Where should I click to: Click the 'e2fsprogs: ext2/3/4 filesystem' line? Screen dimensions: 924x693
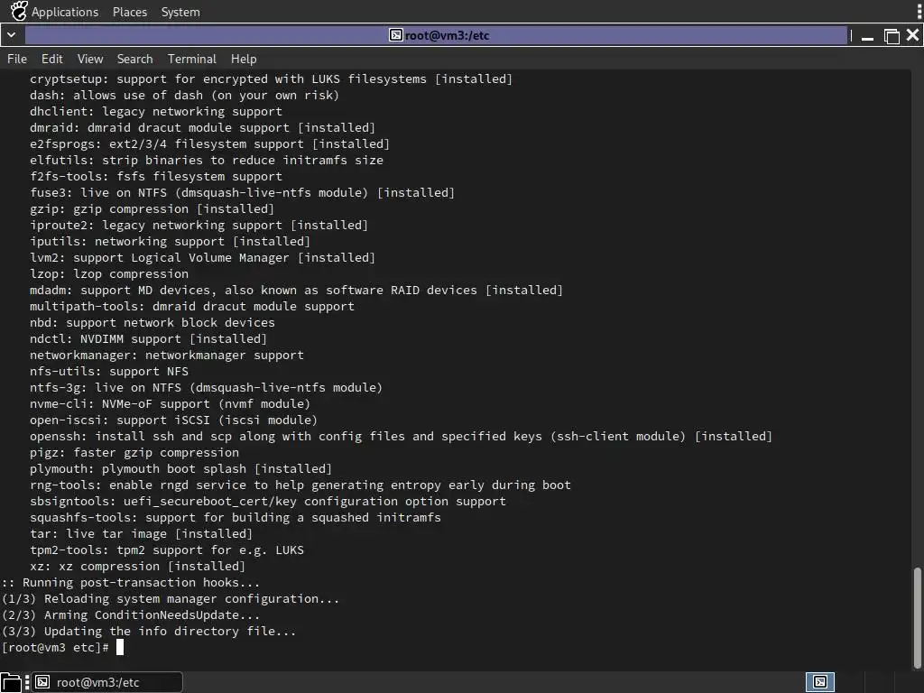[x=209, y=143]
